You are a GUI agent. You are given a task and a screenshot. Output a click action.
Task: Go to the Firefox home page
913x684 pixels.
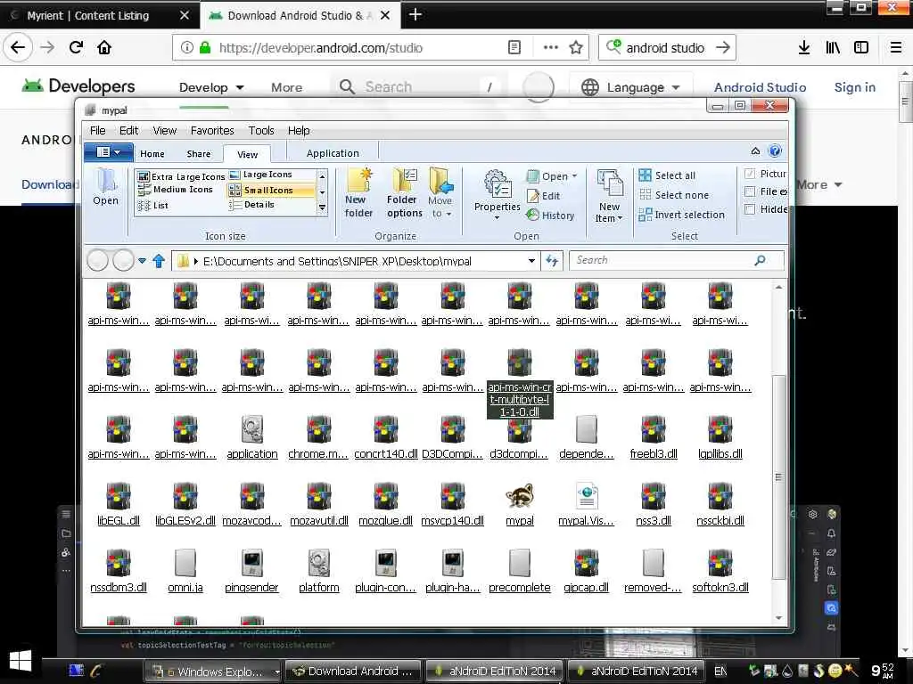[x=104, y=48]
